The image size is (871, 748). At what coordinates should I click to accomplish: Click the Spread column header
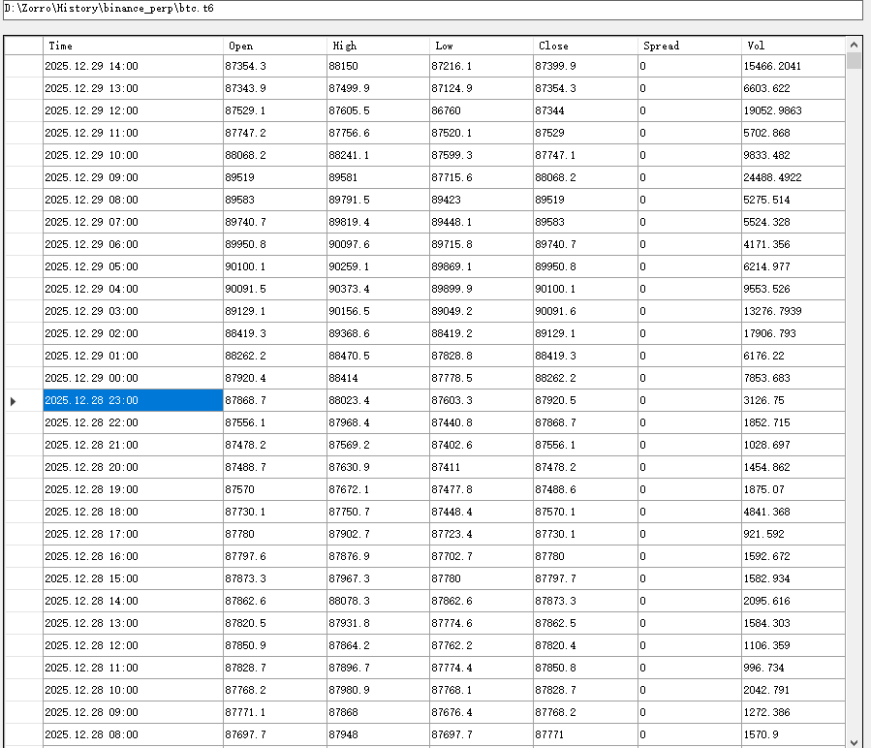688,46
